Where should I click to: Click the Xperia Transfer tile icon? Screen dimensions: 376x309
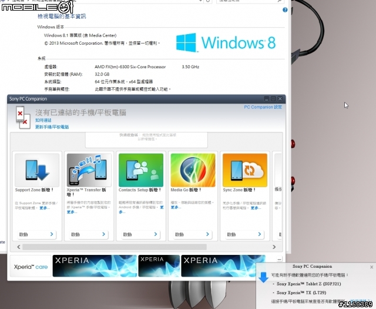click(89, 170)
